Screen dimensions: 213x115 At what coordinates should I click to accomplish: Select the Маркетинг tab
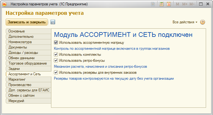point(29,79)
